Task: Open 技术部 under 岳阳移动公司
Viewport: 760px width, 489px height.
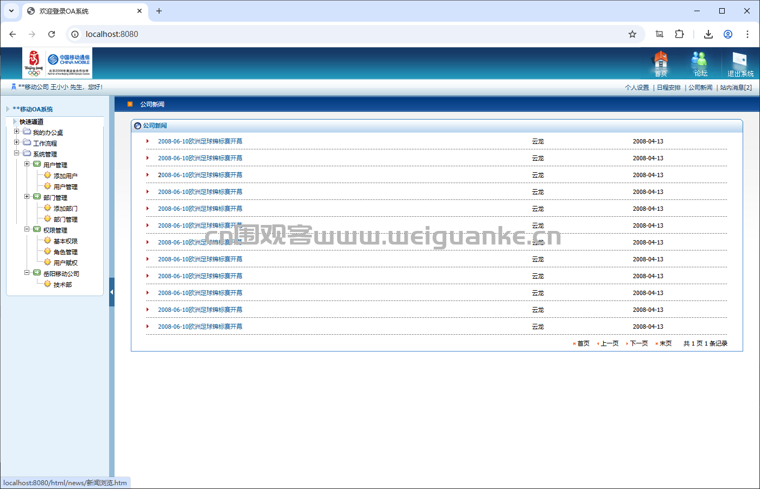Action: coord(62,285)
